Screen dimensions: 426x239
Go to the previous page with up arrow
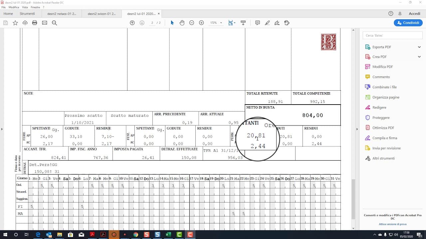[x=132, y=23]
